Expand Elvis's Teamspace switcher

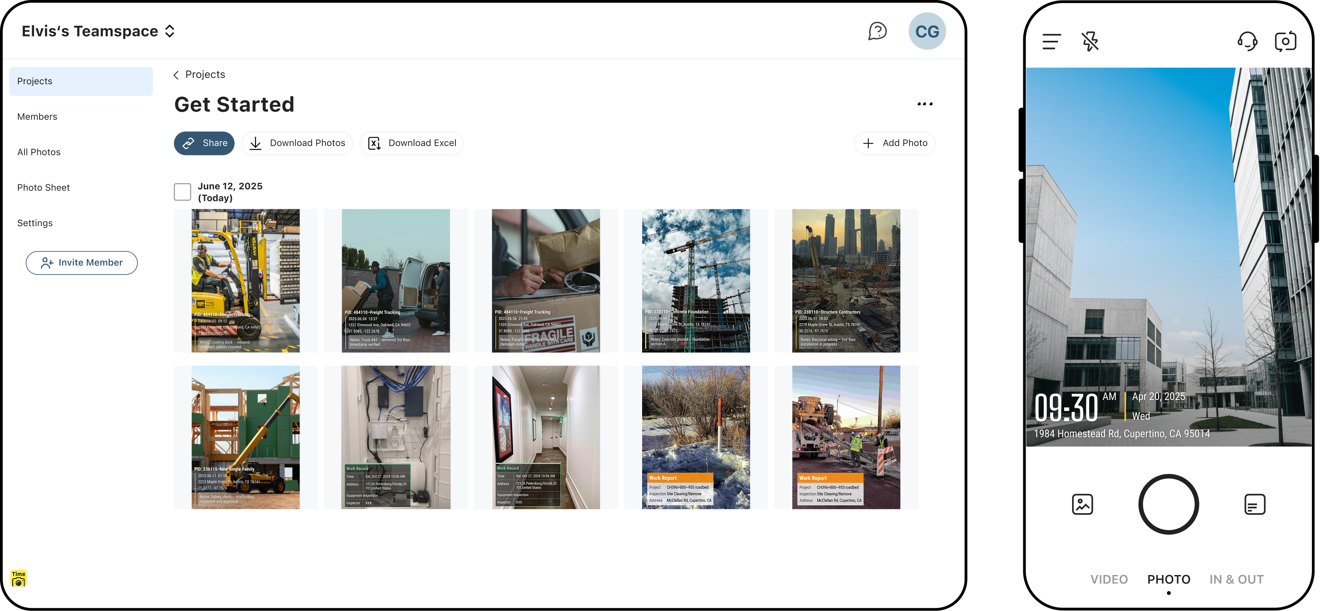tap(170, 31)
